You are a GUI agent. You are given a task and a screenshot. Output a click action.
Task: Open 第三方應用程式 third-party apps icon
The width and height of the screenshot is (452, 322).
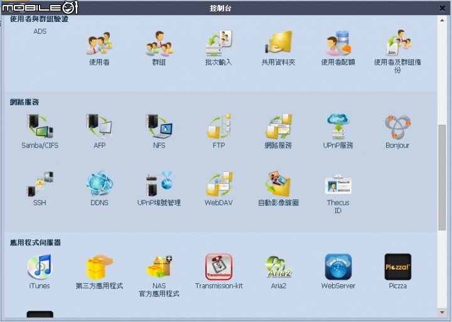click(99, 267)
